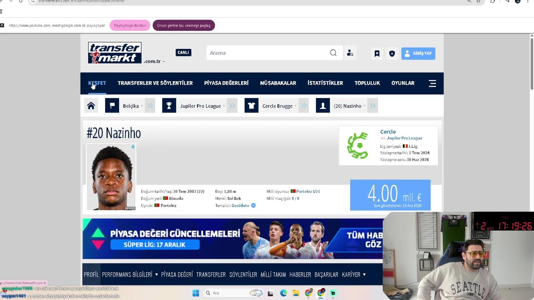Open the İSTATİSTİKLER menu

[x=325, y=83]
